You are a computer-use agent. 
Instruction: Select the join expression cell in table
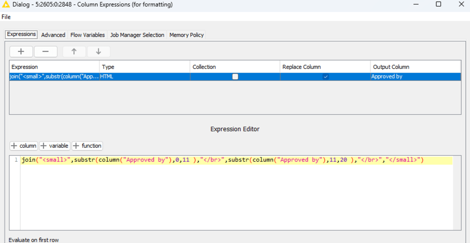tap(54, 77)
